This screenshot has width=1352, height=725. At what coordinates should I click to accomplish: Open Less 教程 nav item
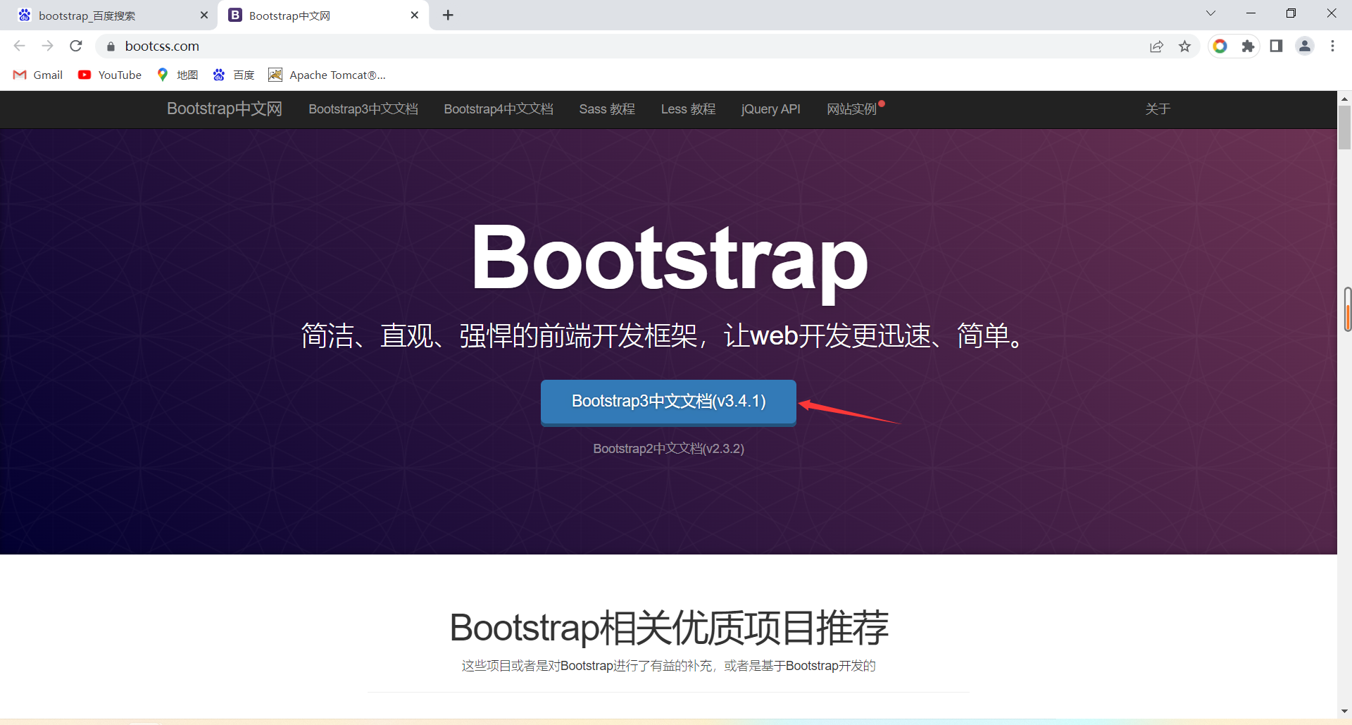[x=688, y=109]
